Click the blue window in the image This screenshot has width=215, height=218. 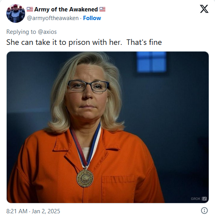pos(152,62)
